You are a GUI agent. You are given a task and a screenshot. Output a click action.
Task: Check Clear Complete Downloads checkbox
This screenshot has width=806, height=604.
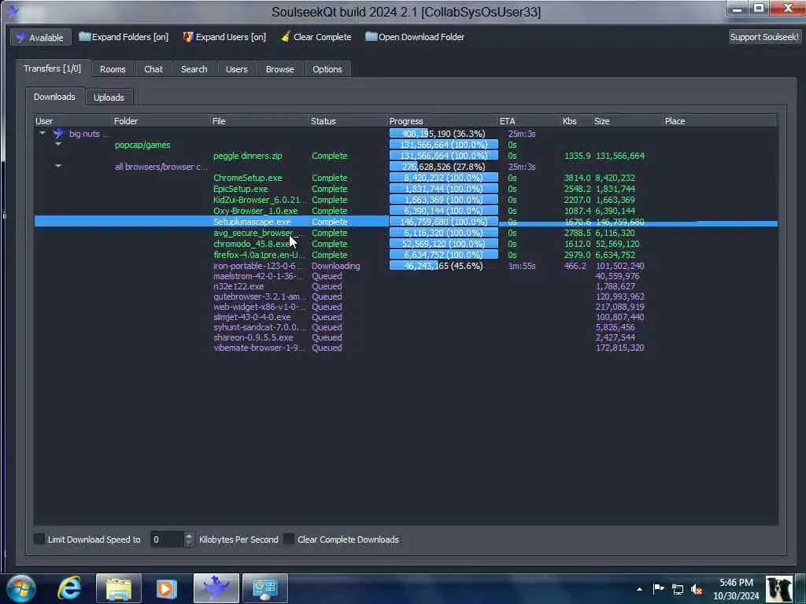click(x=289, y=540)
